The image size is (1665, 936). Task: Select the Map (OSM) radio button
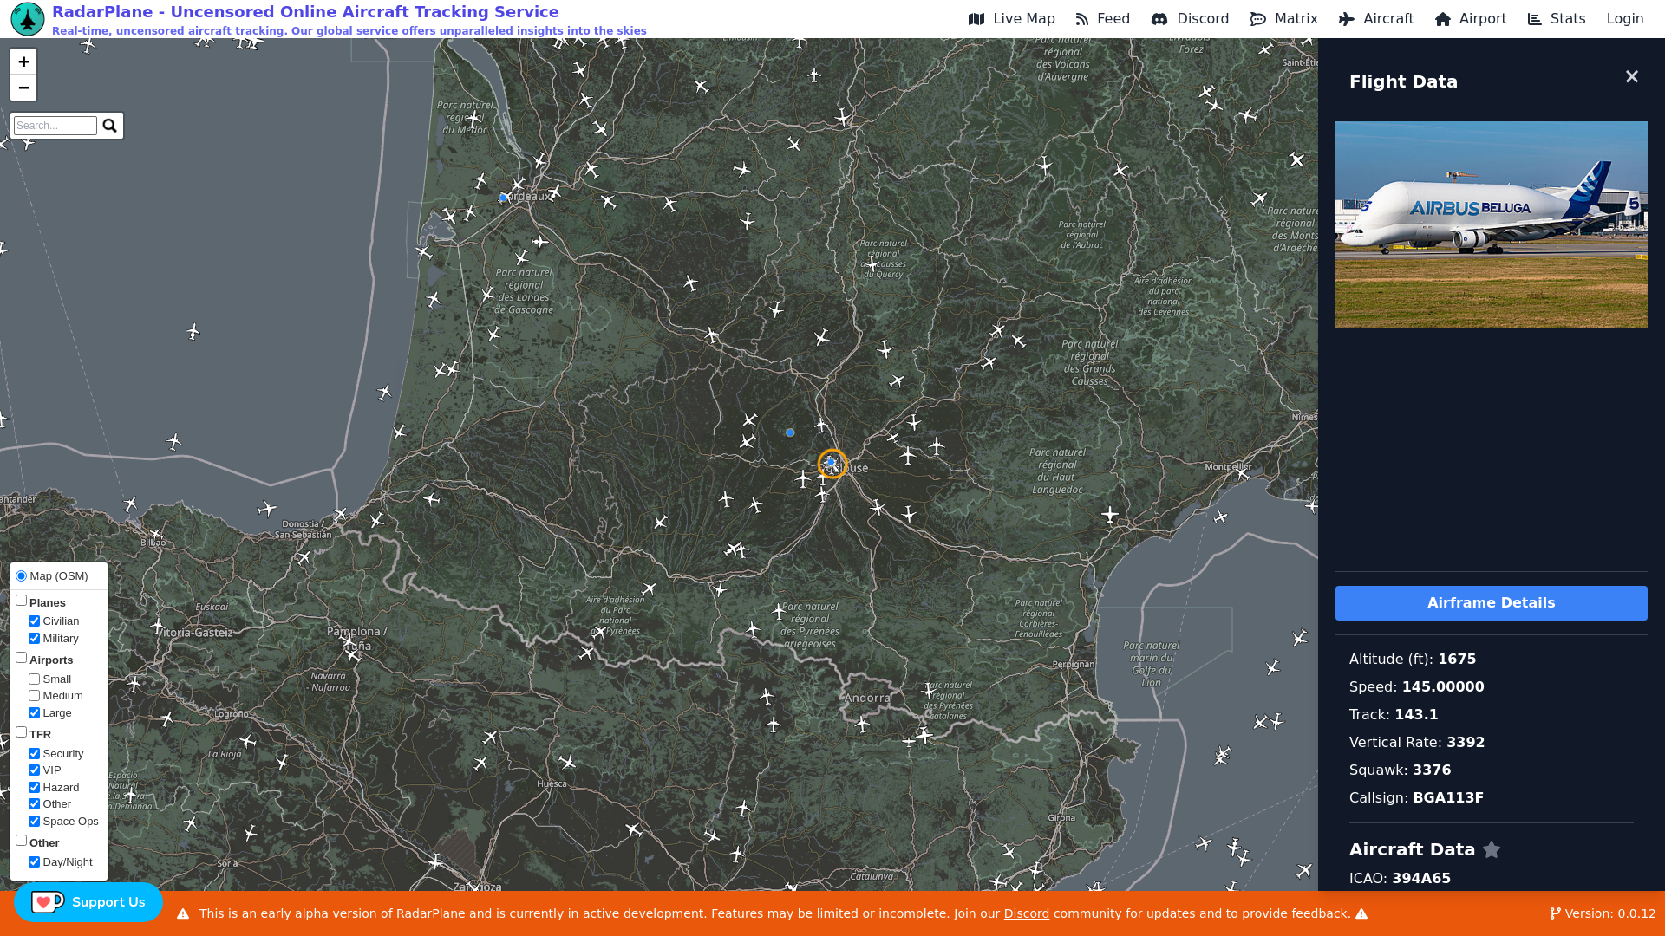coord(22,576)
